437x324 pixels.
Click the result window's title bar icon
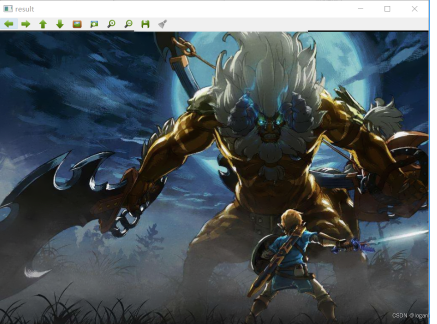point(8,9)
